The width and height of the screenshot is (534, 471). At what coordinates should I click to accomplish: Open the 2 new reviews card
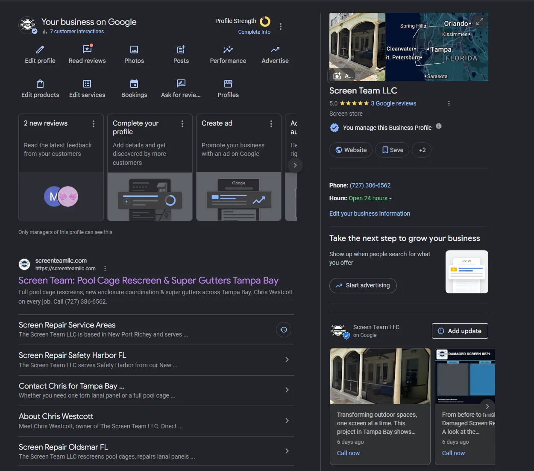click(61, 167)
